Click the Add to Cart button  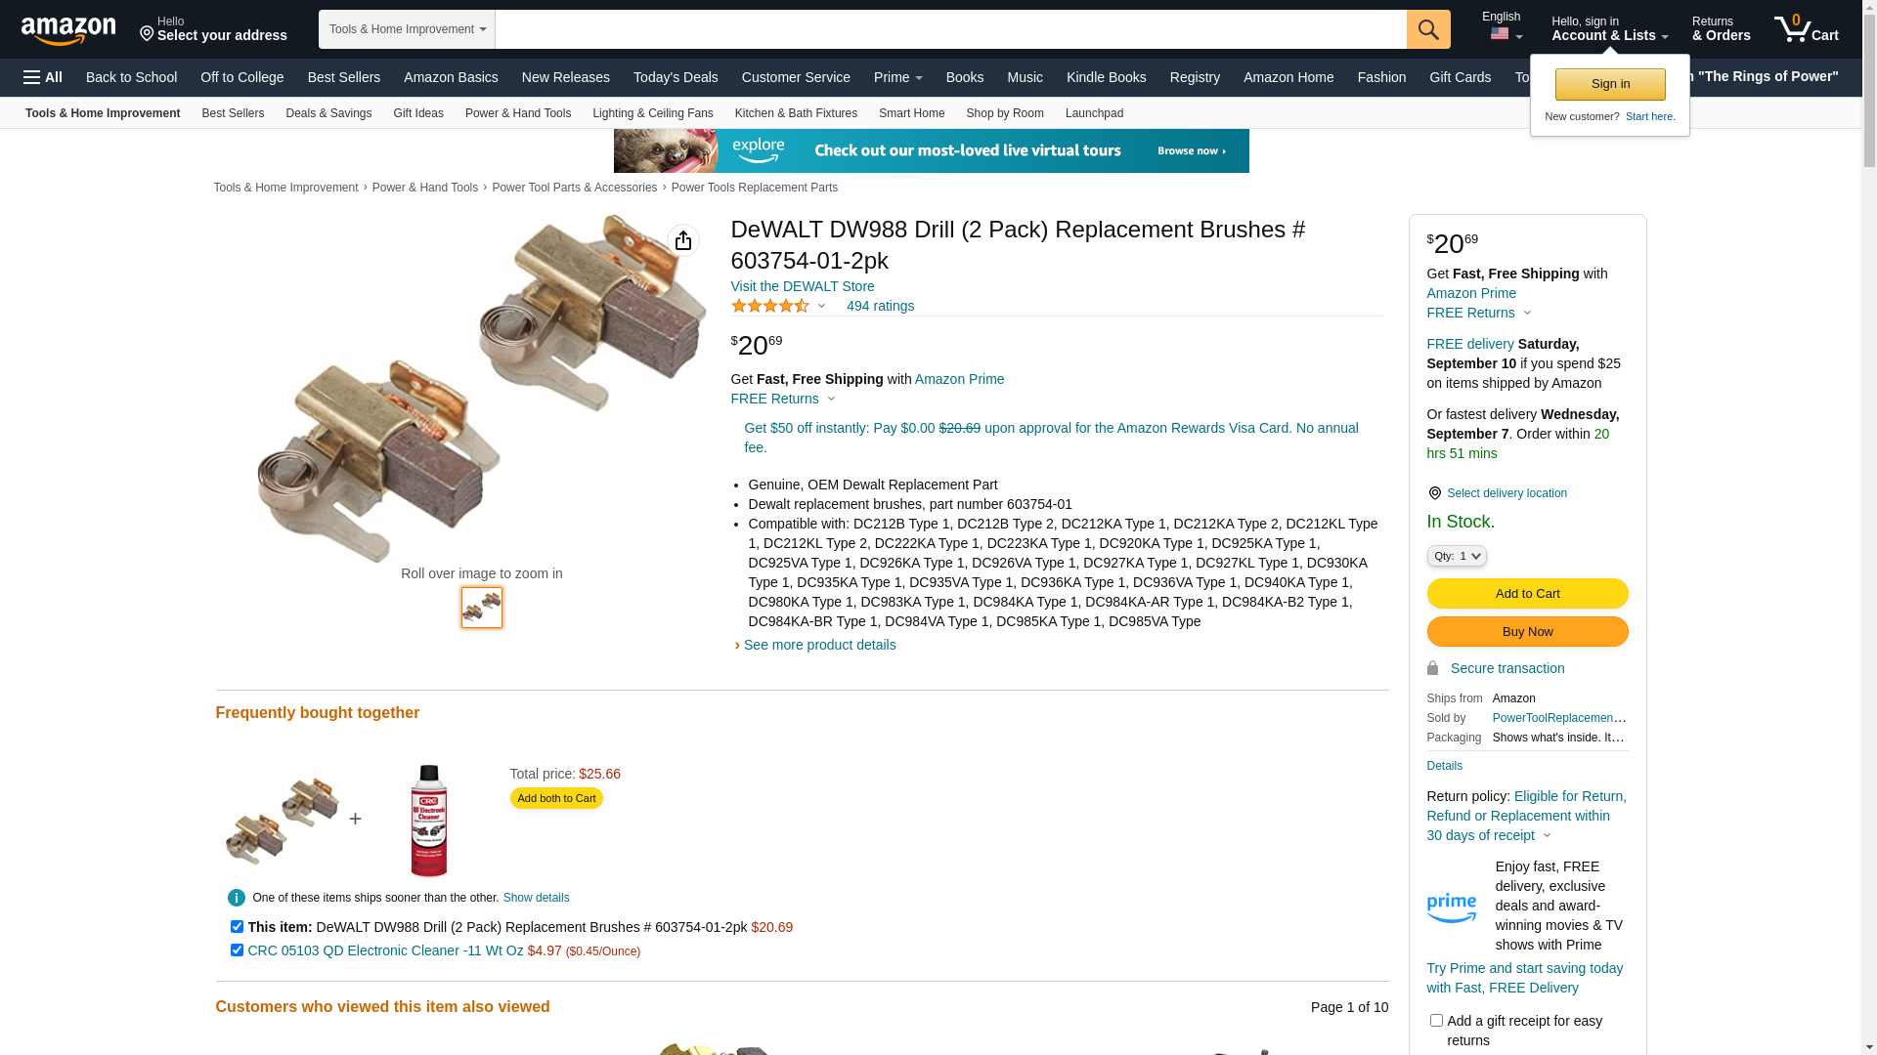[x=1527, y=594]
